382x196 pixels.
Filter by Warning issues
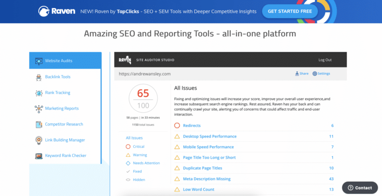click(140, 155)
